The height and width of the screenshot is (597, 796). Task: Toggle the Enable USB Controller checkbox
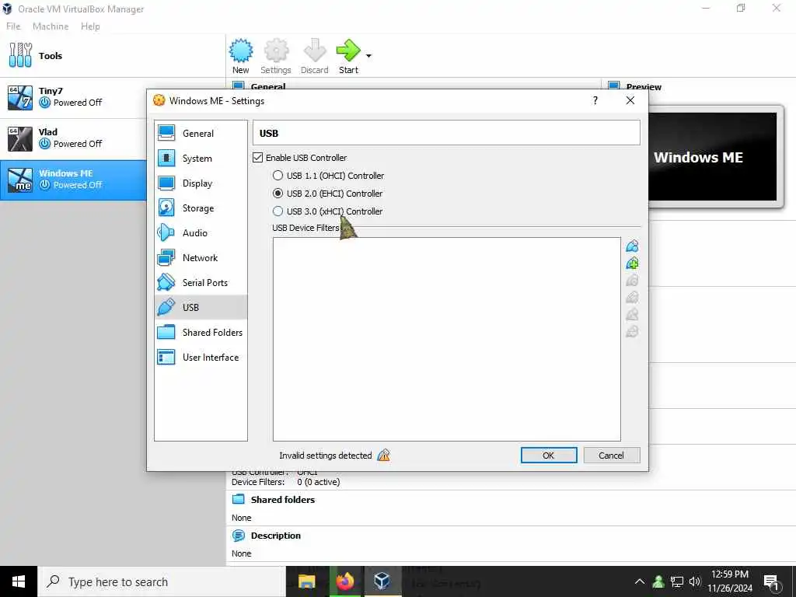(258, 157)
